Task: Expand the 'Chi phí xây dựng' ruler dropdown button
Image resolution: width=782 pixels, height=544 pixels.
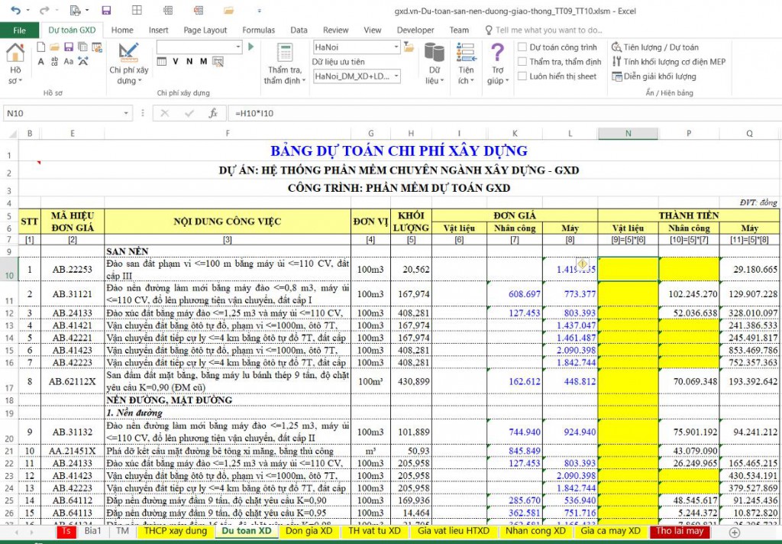Action: [128, 63]
